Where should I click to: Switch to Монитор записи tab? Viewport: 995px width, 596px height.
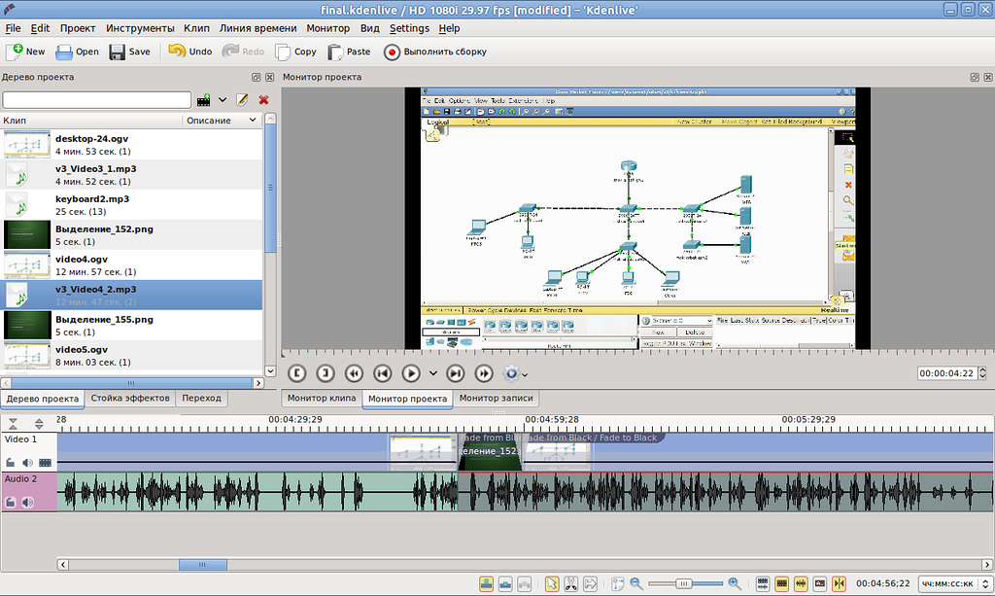pyautogui.click(x=496, y=398)
